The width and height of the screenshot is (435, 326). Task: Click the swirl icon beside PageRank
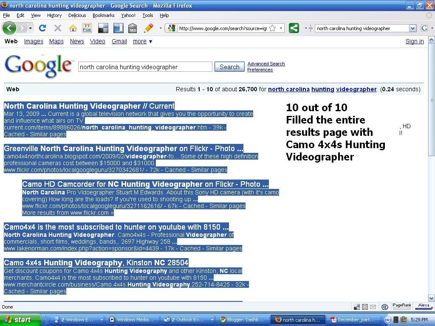pos(384,307)
